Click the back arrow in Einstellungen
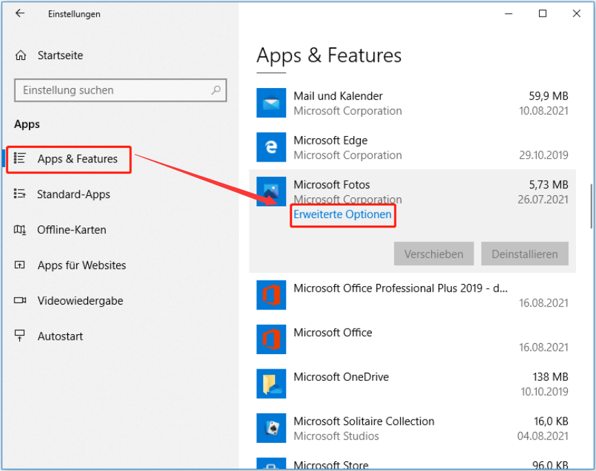This screenshot has width=596, height=471. [19, 13]
